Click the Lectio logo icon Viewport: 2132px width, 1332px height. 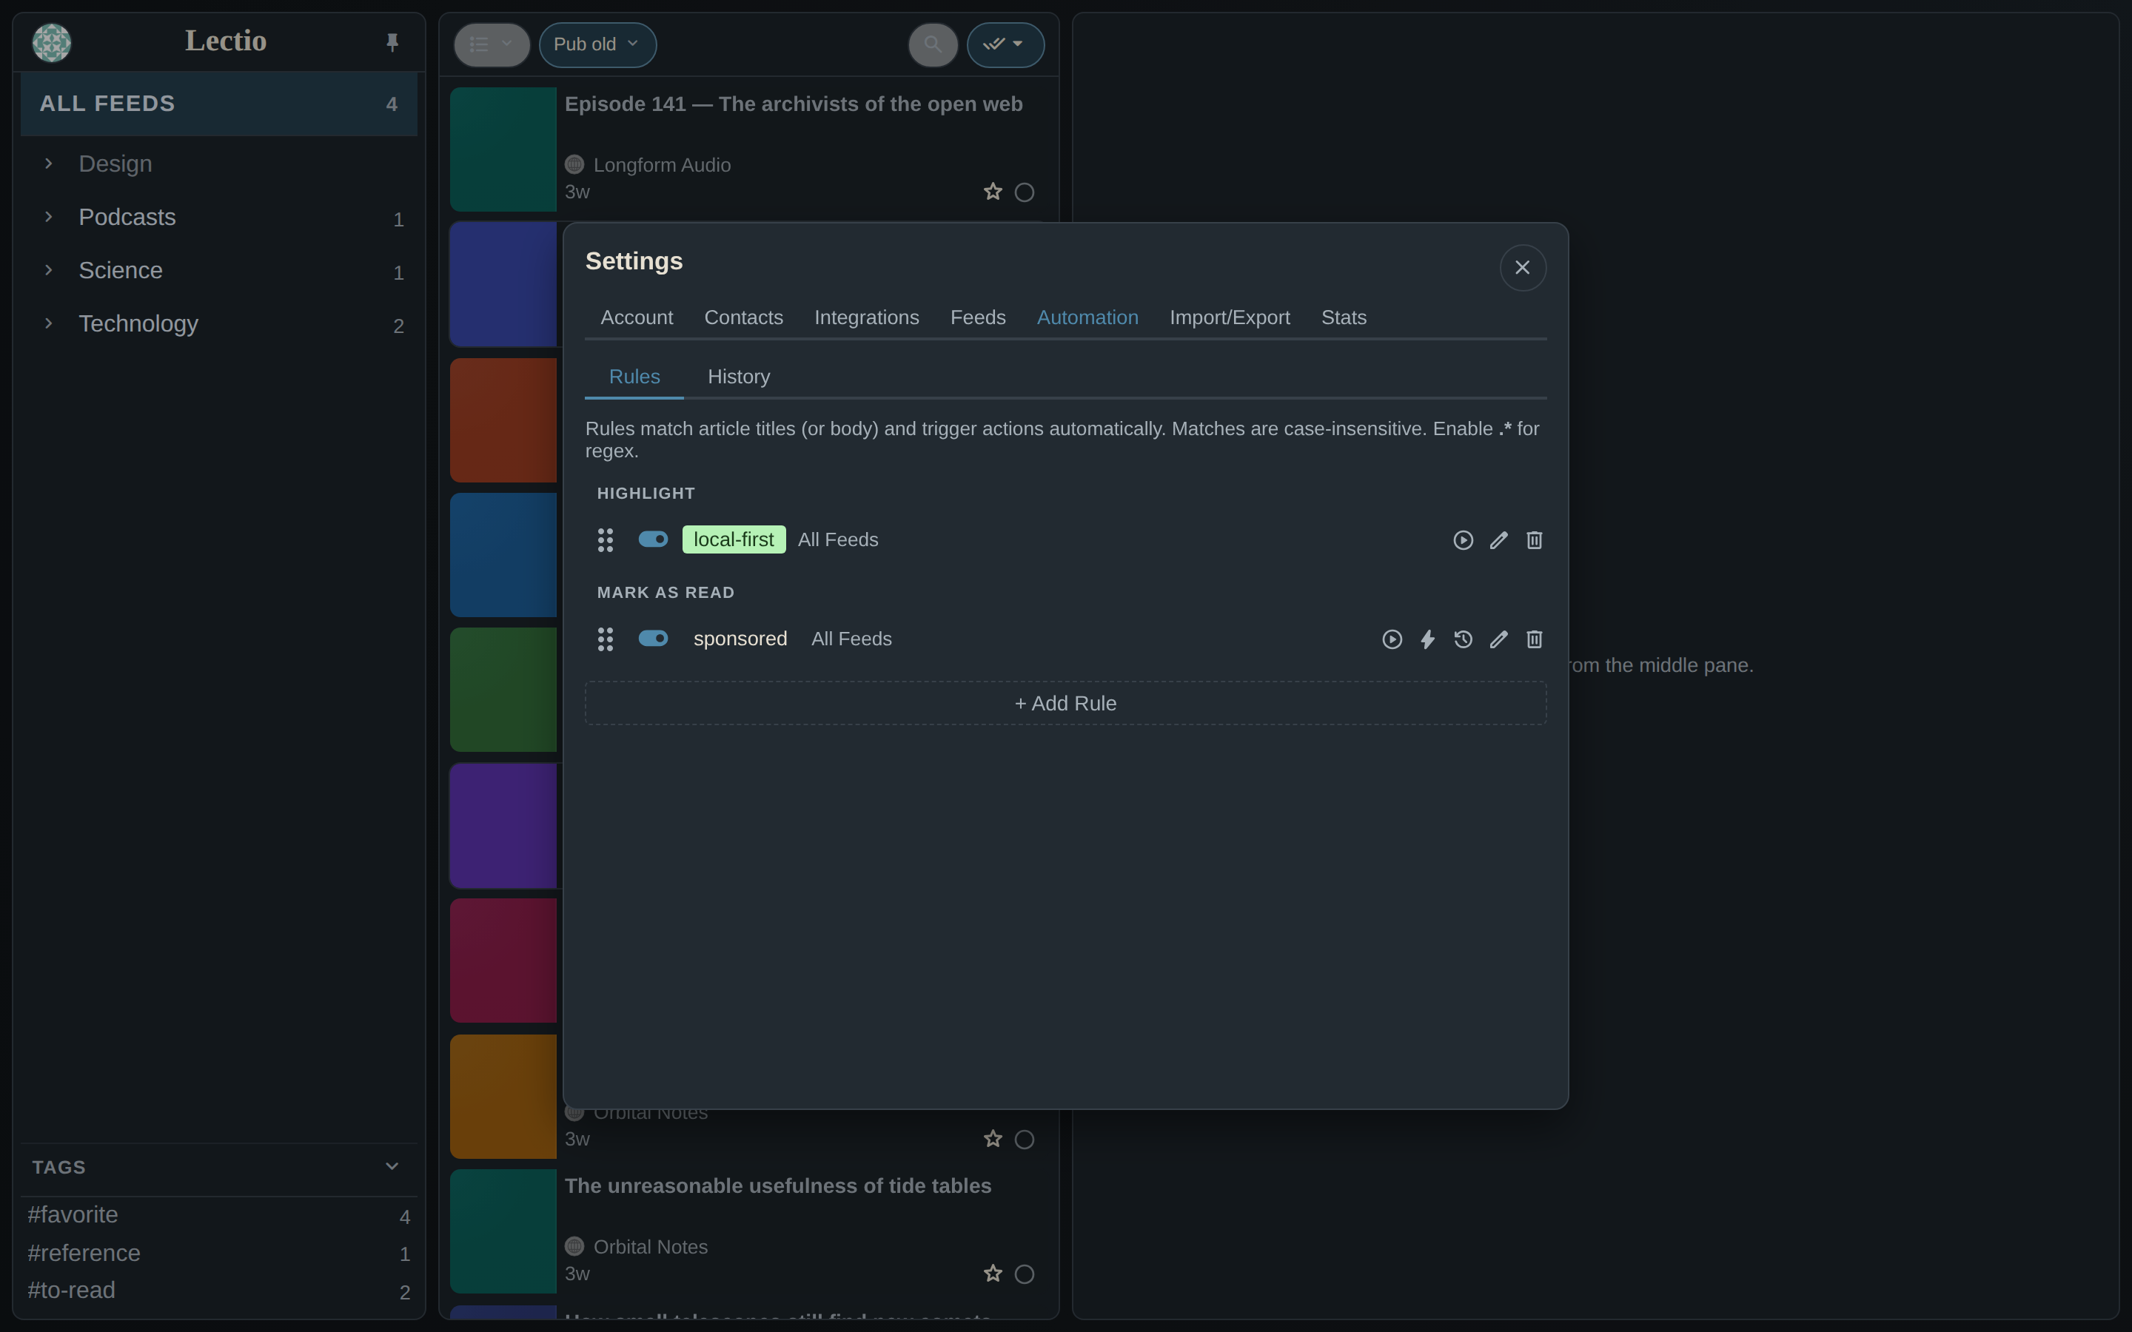tap(51, 42)
